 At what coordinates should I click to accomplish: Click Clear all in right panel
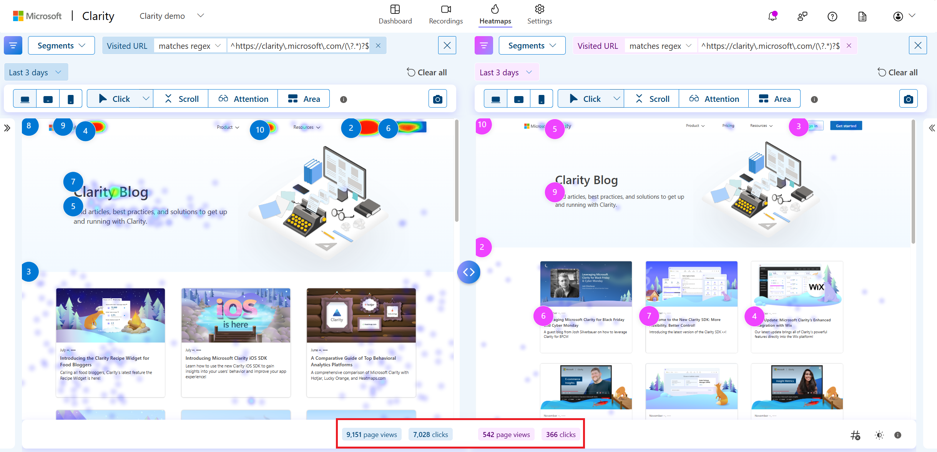pos(897,72)
